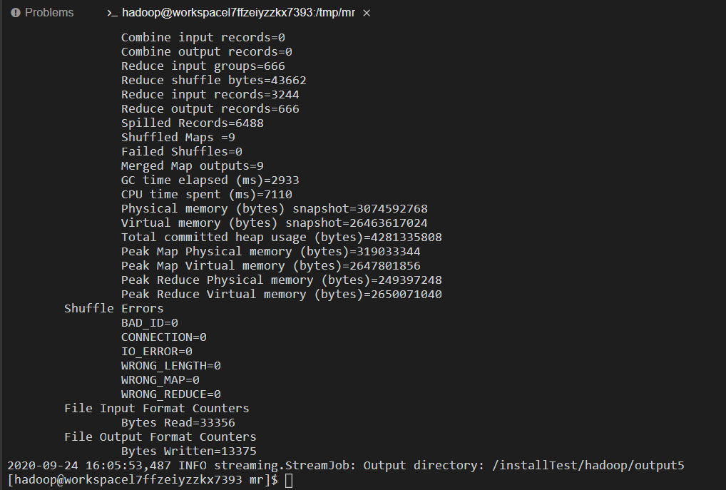The height and width of the screenshot is (490, 726).
Task: Click the Peak Reduce Virtual memory line
Action: pyautogui.click(x=282, y=294)
